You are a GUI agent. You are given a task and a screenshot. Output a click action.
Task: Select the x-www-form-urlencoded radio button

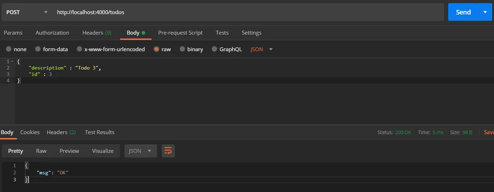click(x=79, y=49)
